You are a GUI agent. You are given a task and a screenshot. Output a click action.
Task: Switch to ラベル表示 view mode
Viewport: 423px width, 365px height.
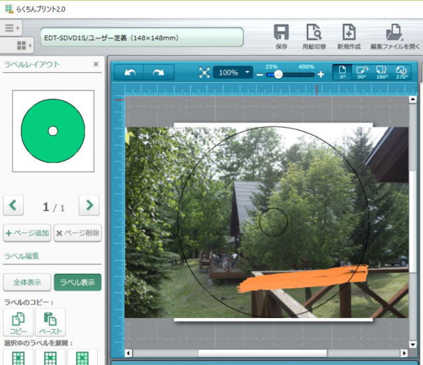pyautogui.click(x=77, y=282)
